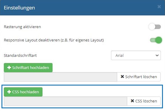The image size is (165, 111).
Task: Click the Schriftart löschen button
Action: pyautogui.click(x=139, y=77)
